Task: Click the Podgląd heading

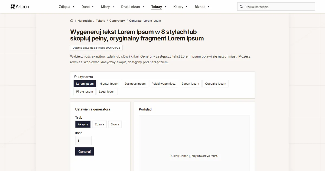Action: [x=145, y=109]
